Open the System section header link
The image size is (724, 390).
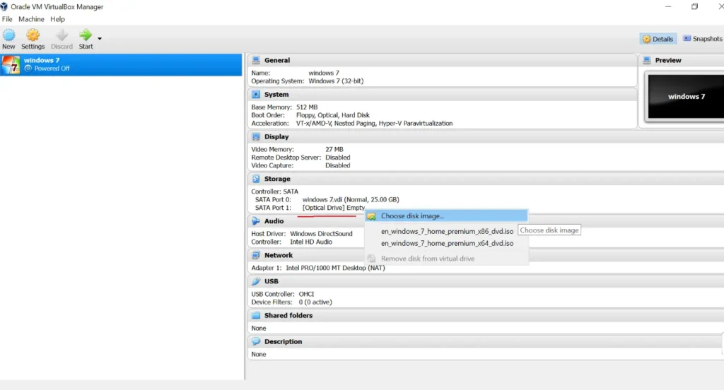tap(276, 94)
